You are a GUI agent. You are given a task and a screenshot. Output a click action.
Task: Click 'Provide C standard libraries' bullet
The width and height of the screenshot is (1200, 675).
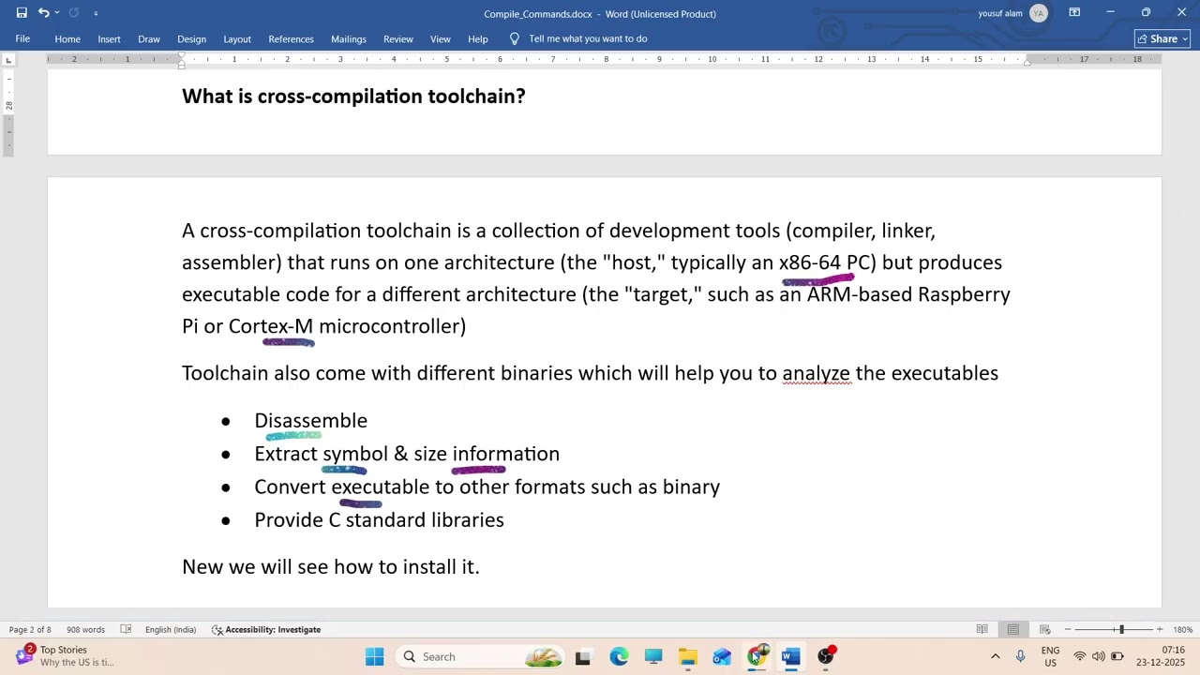[379, 520]
